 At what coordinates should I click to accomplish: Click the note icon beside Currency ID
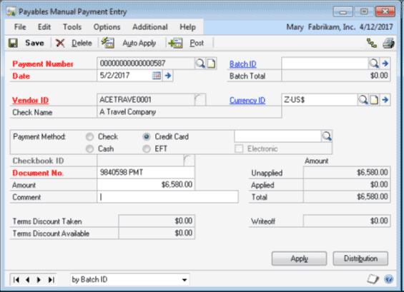pos(374,99)
